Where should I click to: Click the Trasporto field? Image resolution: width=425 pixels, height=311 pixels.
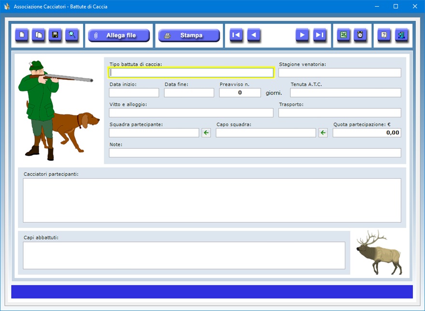click(x=340, y=113)
